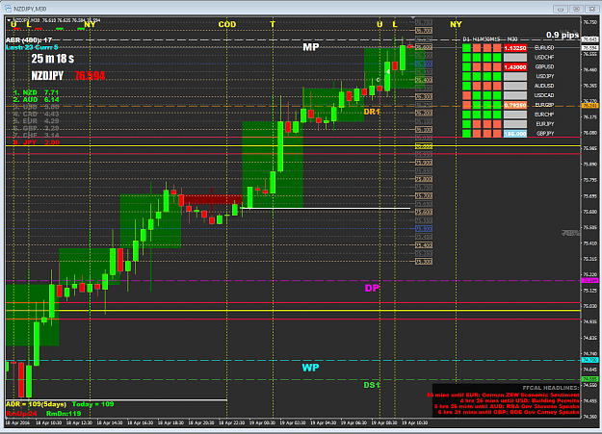Select the USDCHF pair label in the dashboard

click(x=544, y=58)
